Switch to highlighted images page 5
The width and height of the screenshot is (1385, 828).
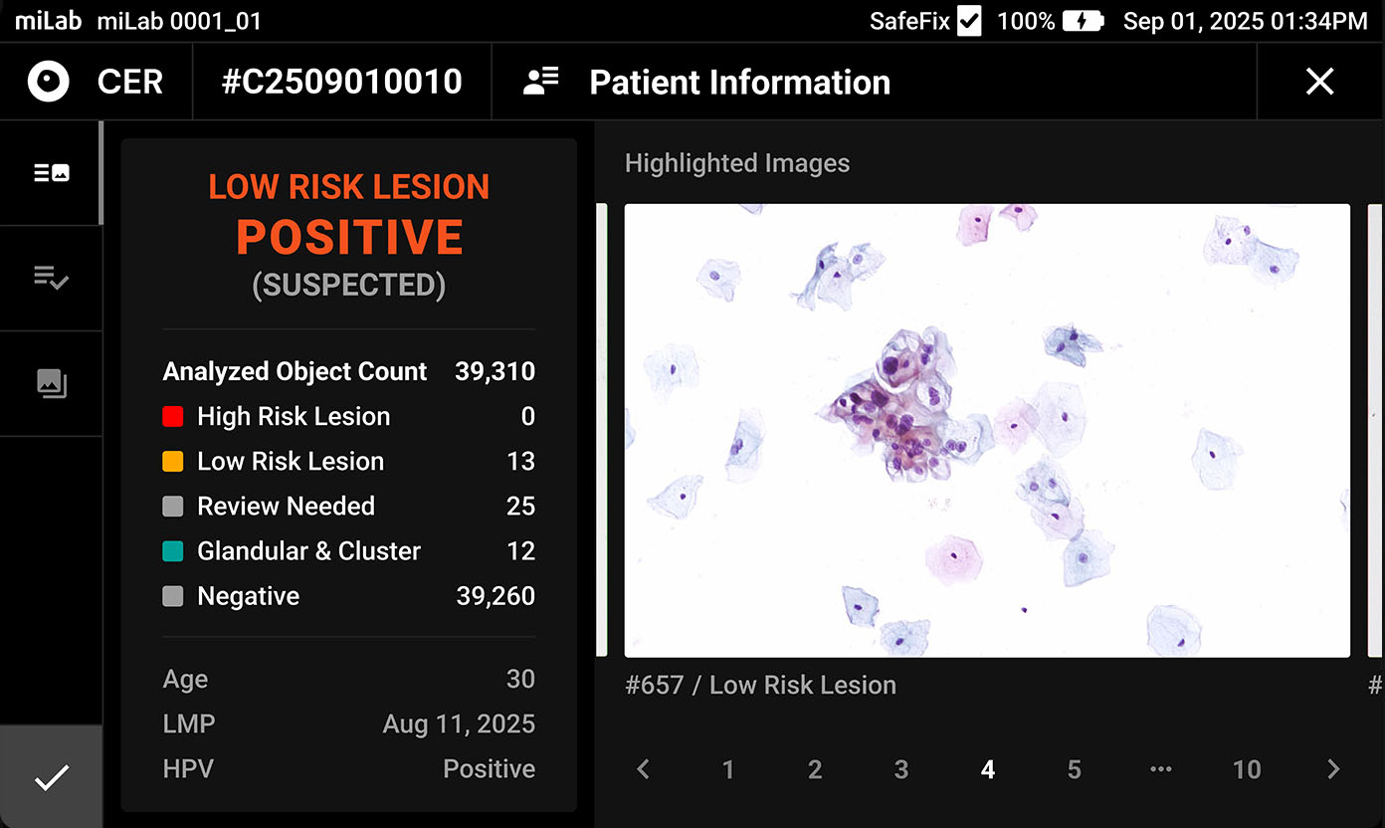[1074, 769]
